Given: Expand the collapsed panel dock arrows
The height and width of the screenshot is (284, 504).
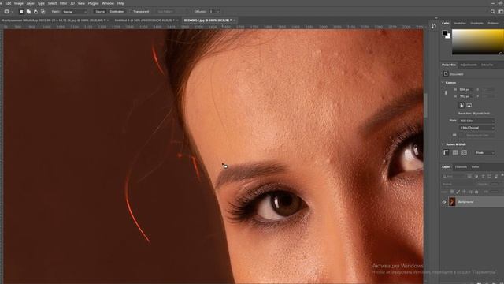Looking at the screenshot, I should point(436,18).
